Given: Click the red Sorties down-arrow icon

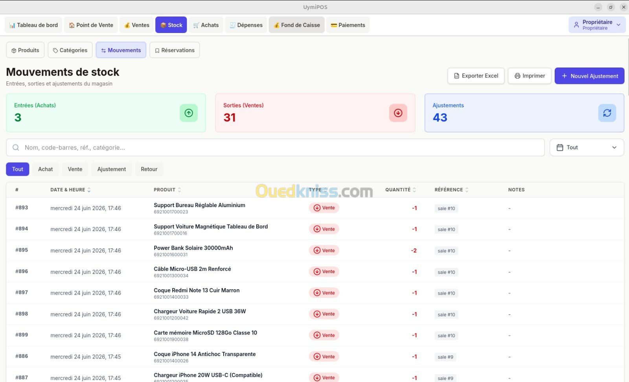Looking at the screenshot, I should click(398, 113).
